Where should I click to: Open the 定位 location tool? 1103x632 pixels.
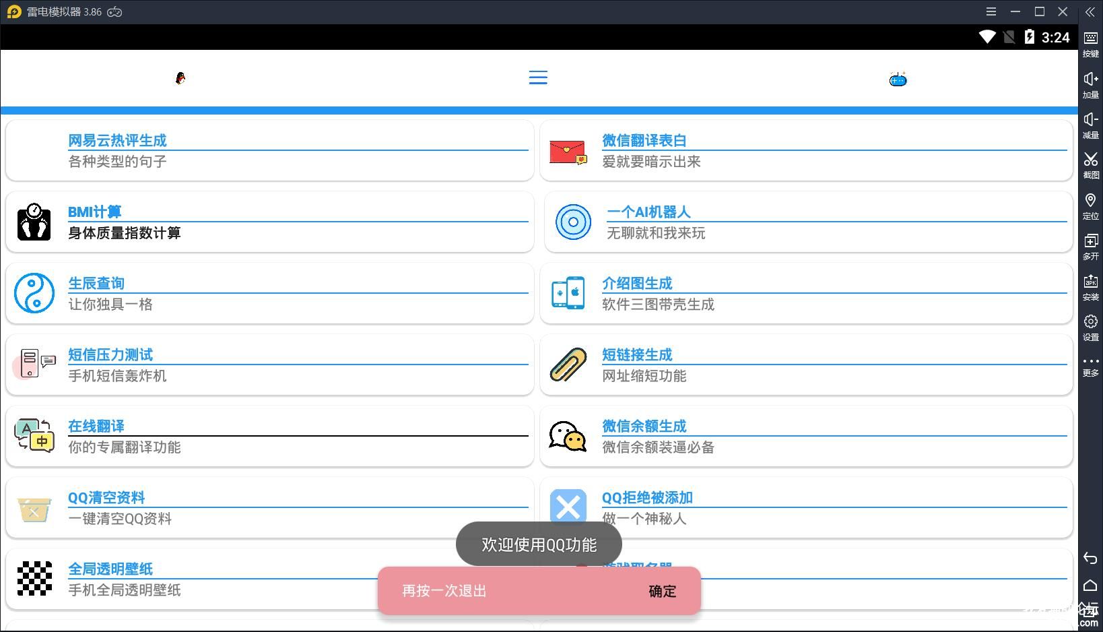point(1091,206)
